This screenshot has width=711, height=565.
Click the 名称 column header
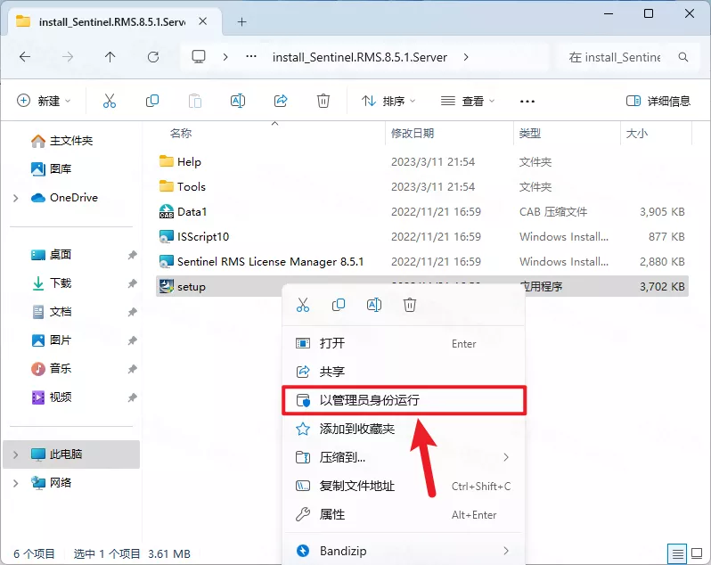pos(181,134)
